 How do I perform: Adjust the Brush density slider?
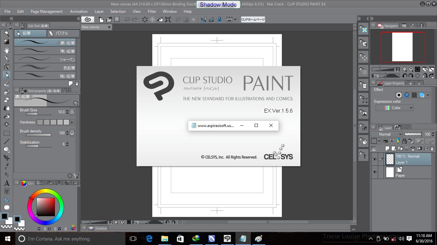coord(38,135)
